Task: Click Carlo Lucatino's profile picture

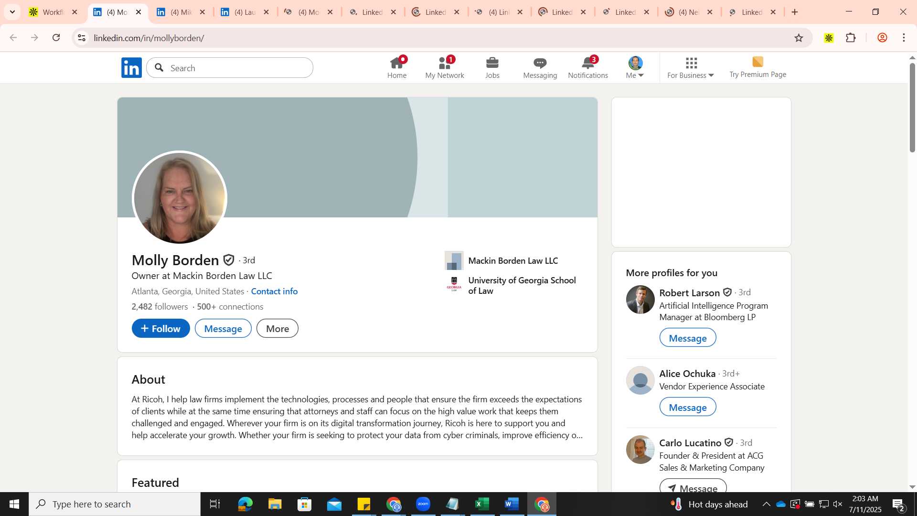Action: click(x=640, y=450)
